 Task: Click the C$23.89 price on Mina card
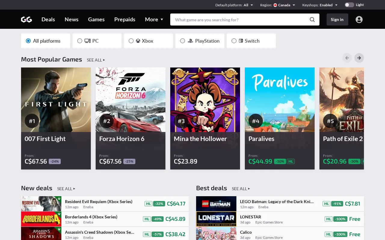click(186, 161)
